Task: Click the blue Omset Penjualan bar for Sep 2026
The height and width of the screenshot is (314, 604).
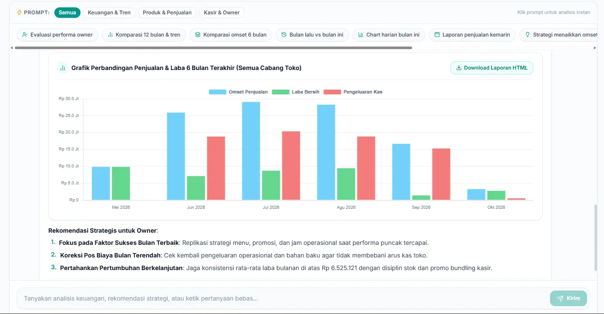Action: pos(401,172)
